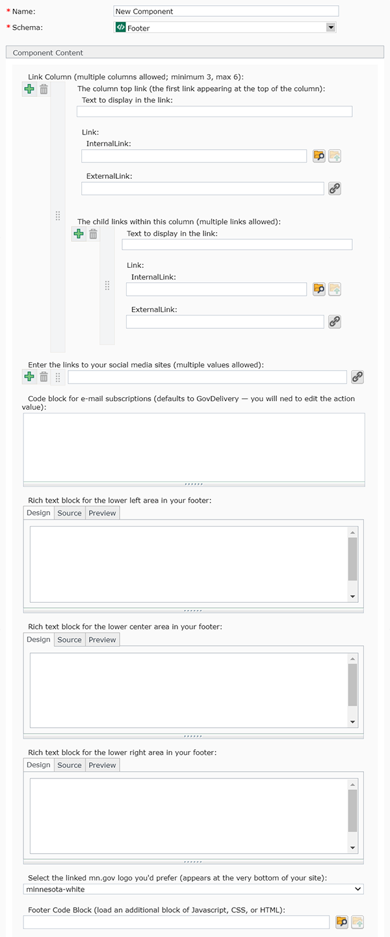
Task: Click scrollbar of lower left rich text block
Action: click(x=353, y=559)
